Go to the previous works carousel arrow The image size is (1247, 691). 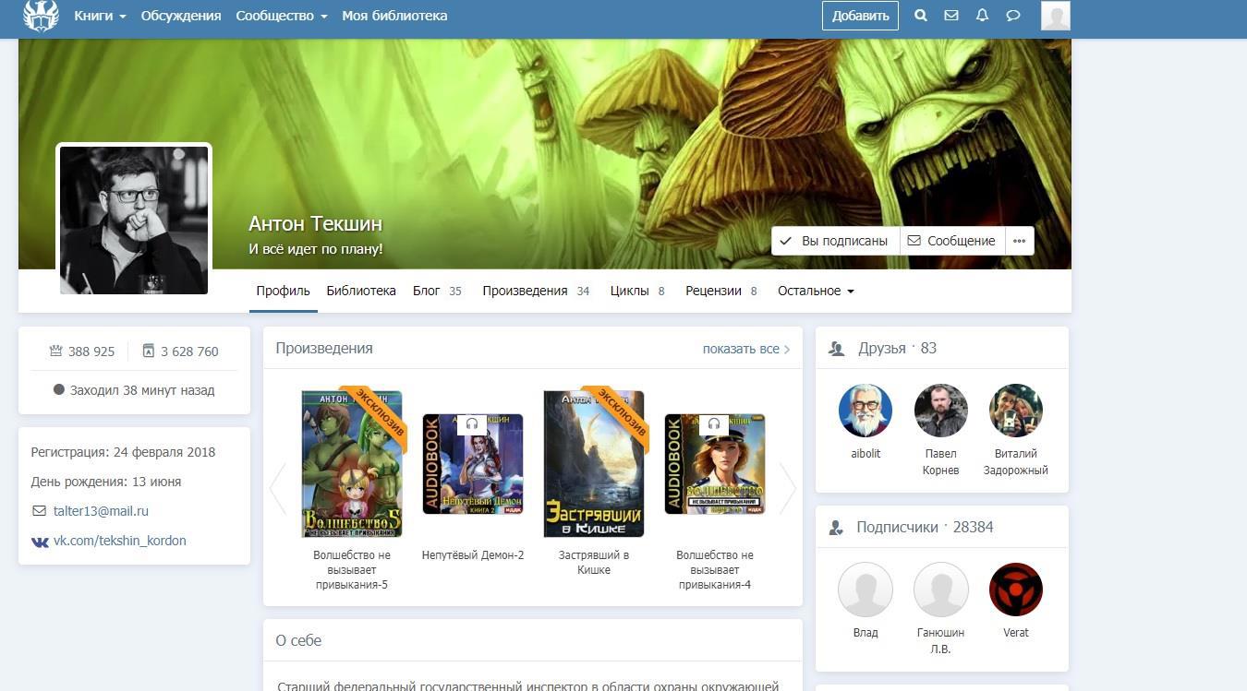click(x=278, y=487)
